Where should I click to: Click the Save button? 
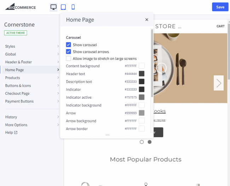coord(220,7)
